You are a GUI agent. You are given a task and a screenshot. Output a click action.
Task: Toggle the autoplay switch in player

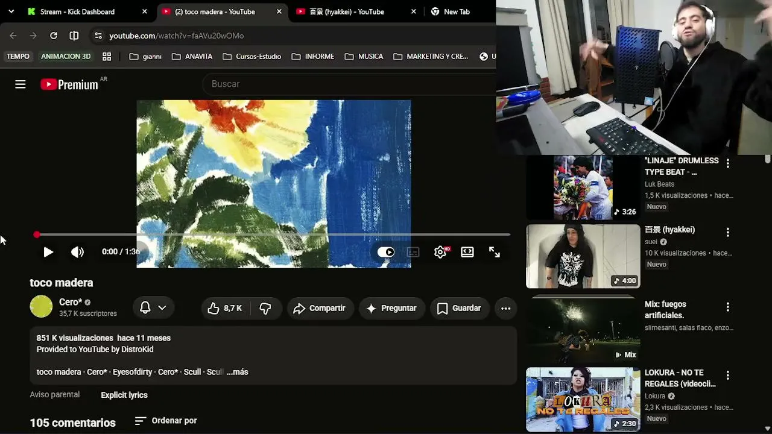coord(385,252)
